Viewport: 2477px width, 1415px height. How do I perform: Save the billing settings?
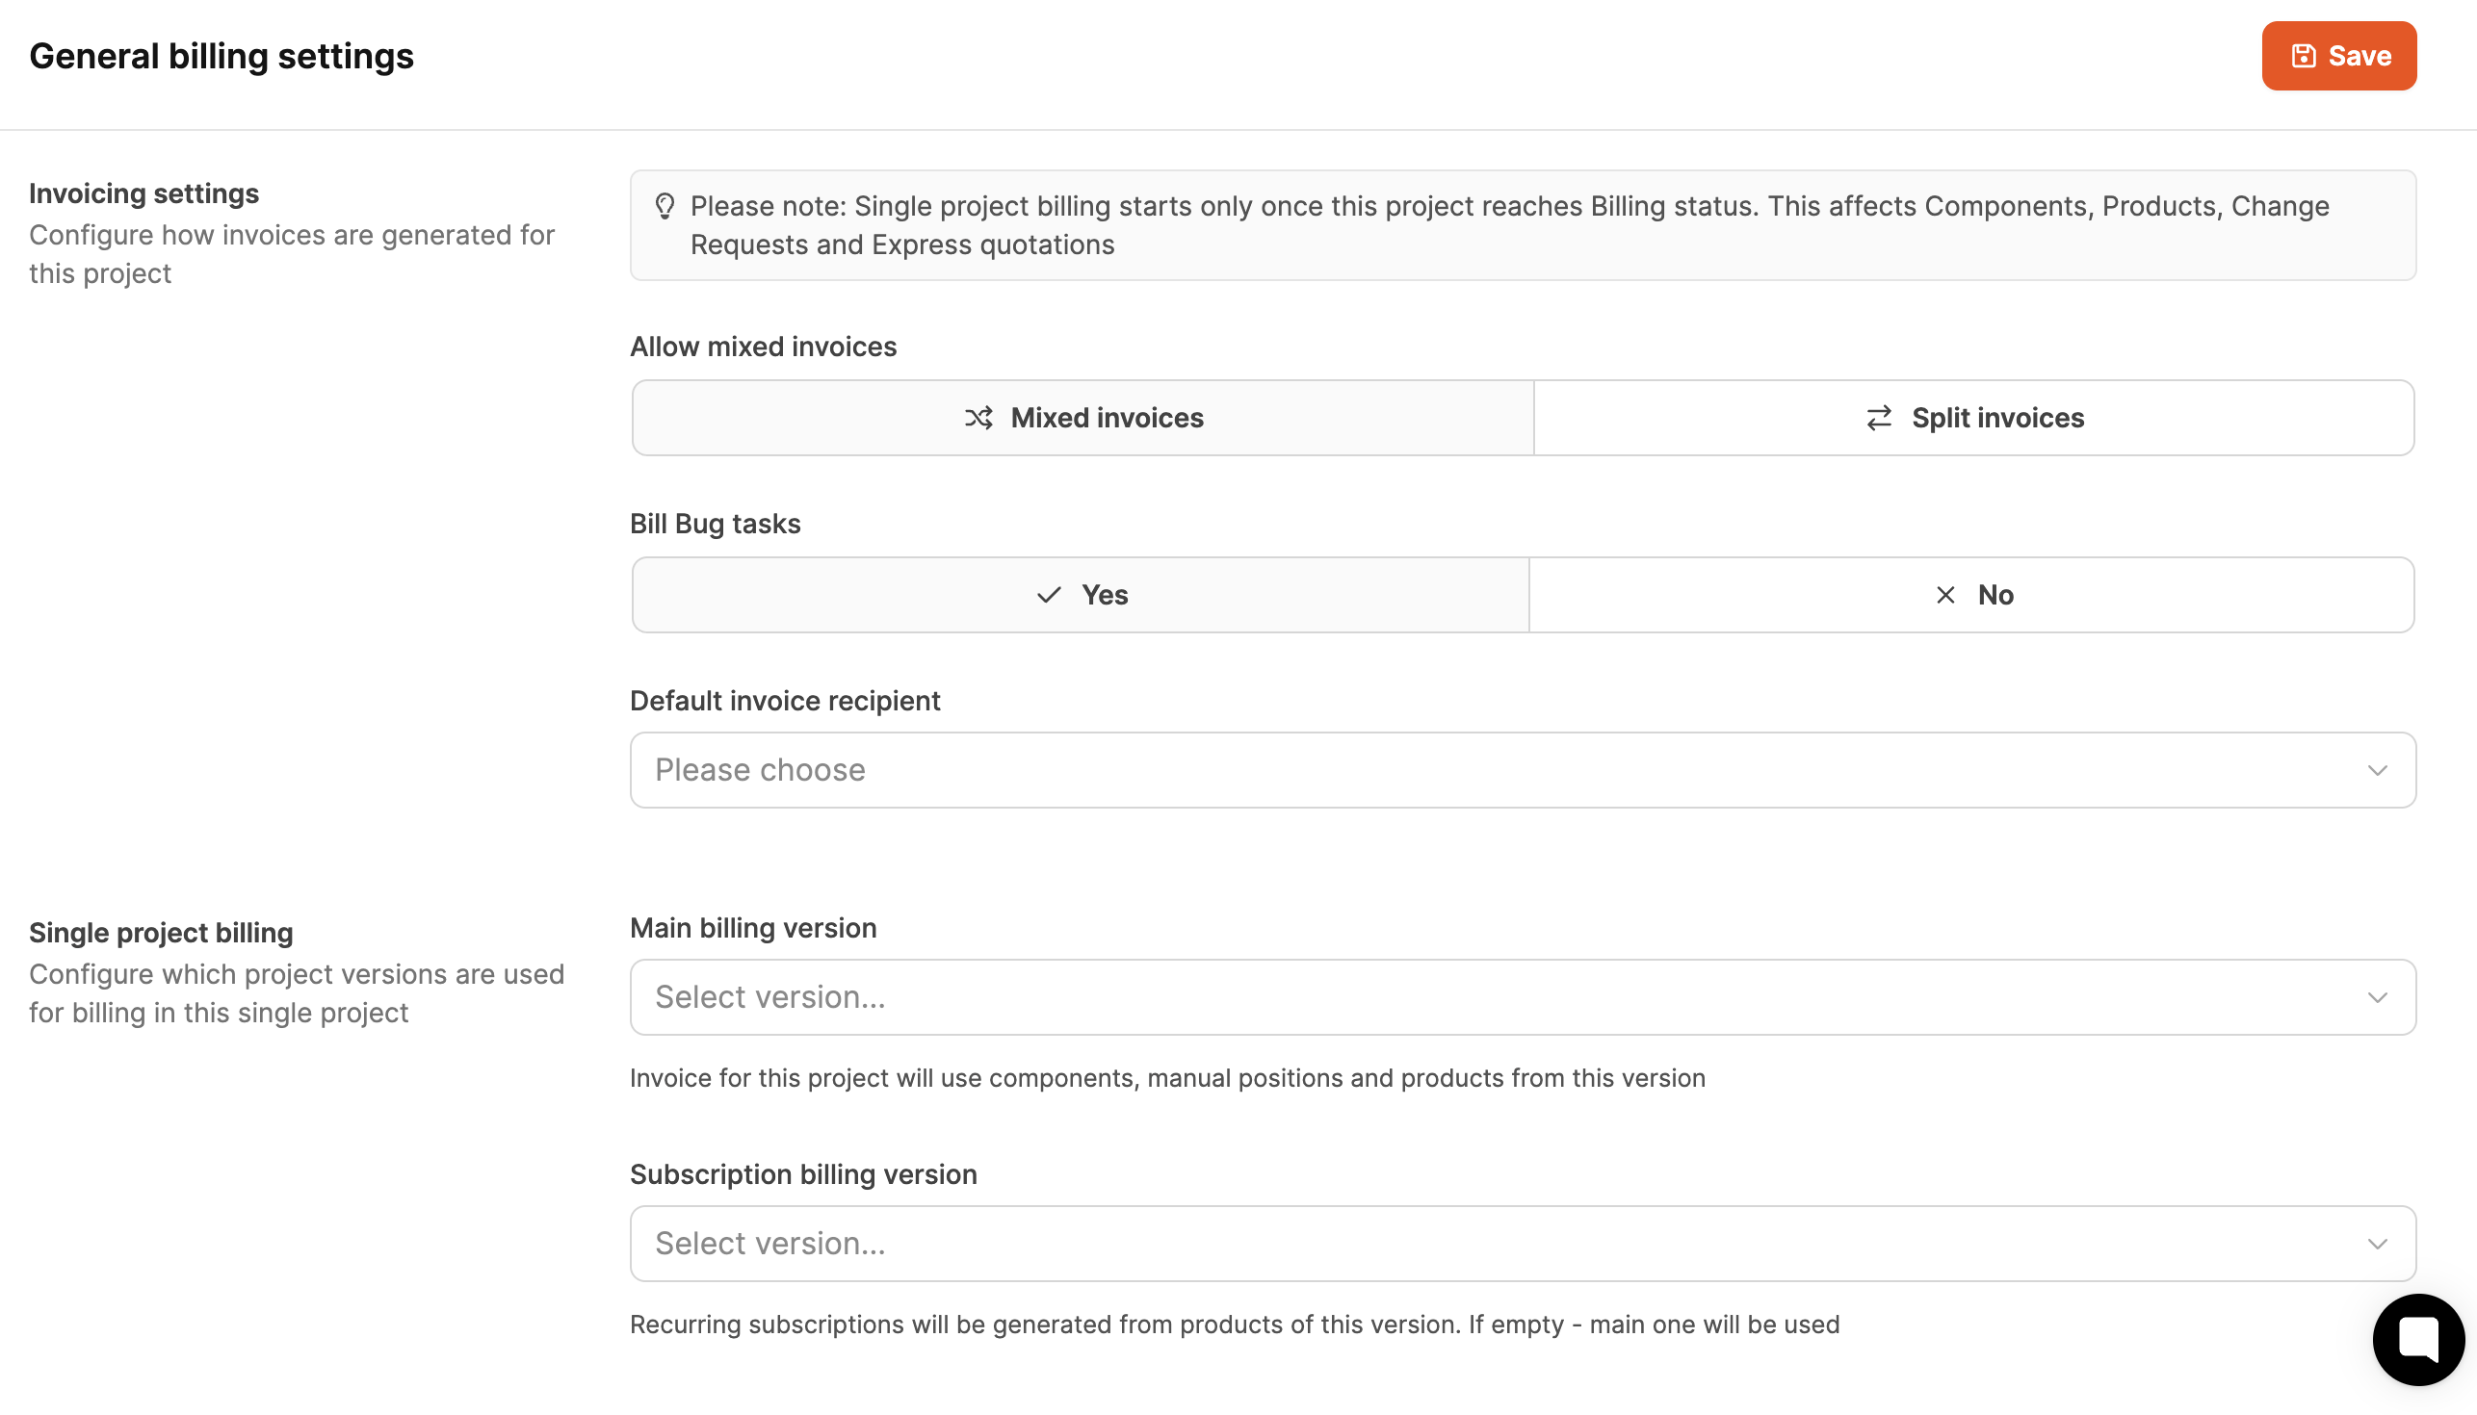(2339, 56)
